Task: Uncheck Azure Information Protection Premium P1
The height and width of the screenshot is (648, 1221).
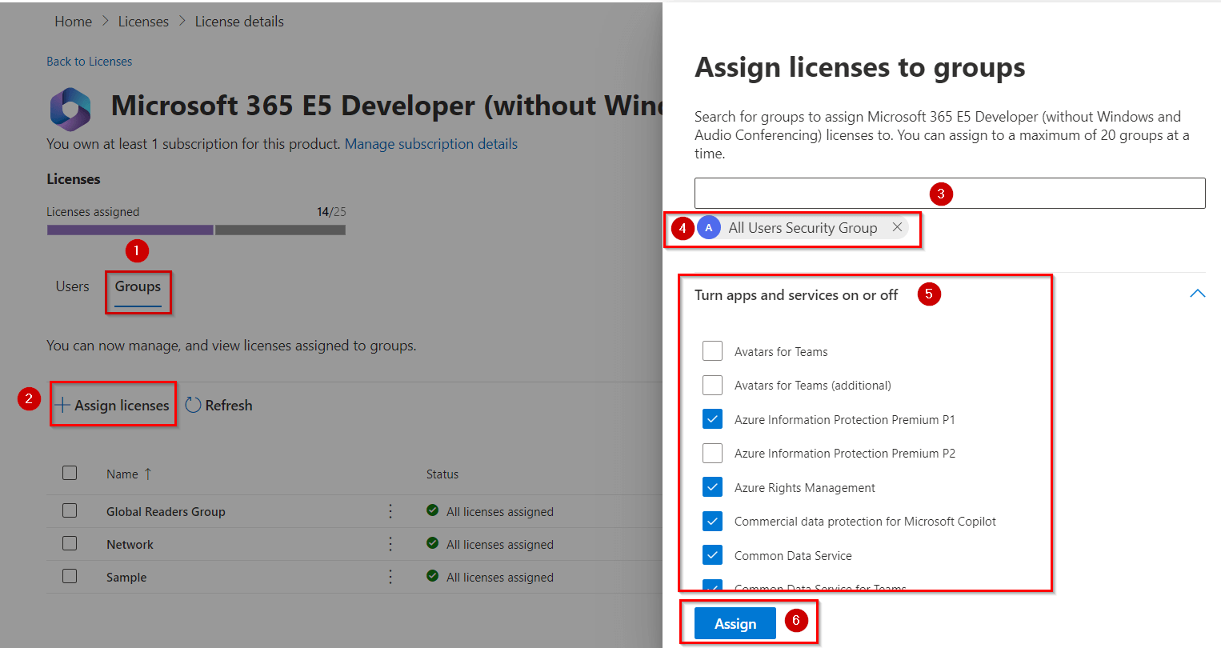Action: pos(712,418)
